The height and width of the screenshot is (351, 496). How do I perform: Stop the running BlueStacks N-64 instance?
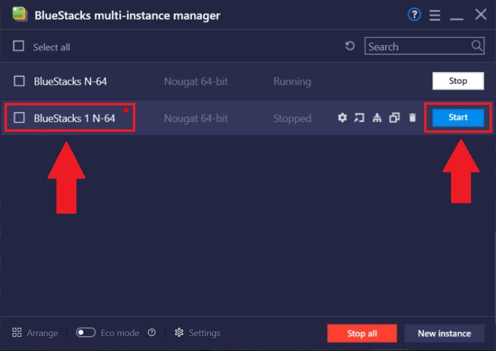(458, 81)
